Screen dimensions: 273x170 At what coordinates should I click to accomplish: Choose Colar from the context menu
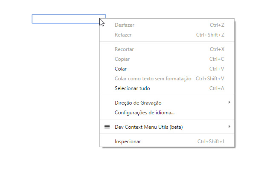click(x=167, y=69)
